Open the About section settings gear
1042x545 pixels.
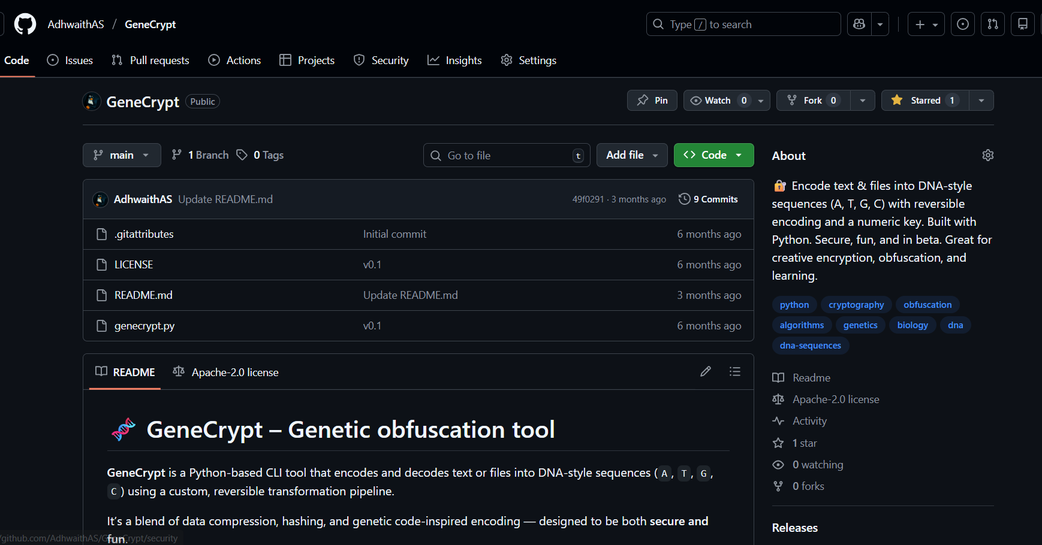click(987, 155)
